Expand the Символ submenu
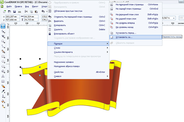The height and width of the screenshot is (122, 184). (78, 76)
